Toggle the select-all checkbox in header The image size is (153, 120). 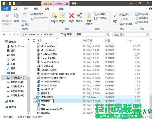click(x=34, y=40)
